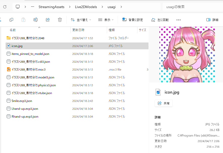Open the 表示 view dropdown
The image size is (223, 153).
(106, 20)
